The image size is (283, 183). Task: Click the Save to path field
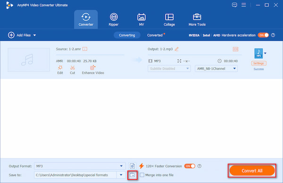pos(75,175)
